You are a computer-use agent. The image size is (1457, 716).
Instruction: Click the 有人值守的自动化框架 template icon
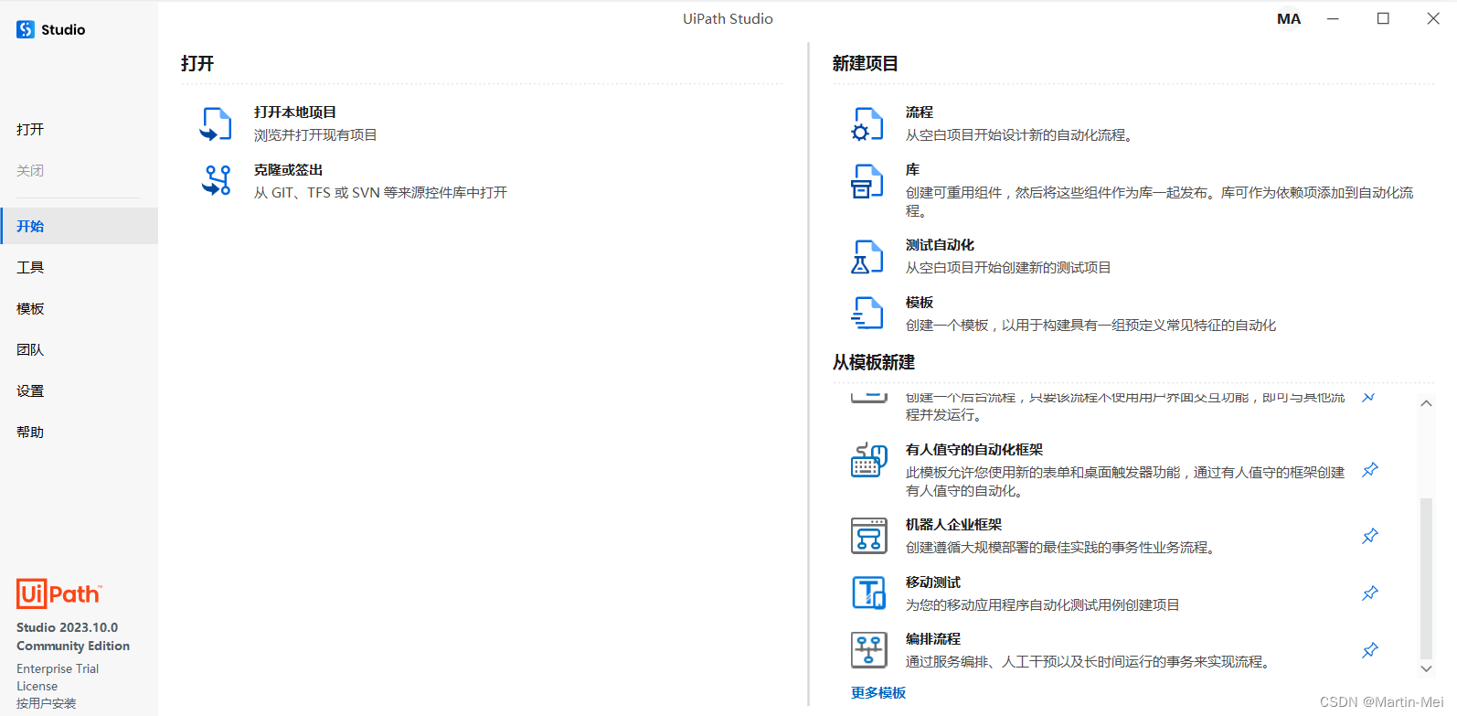tap(868, 460)
